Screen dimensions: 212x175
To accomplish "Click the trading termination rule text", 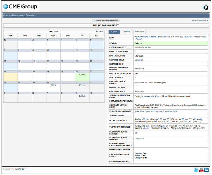I will coord(162,96).
